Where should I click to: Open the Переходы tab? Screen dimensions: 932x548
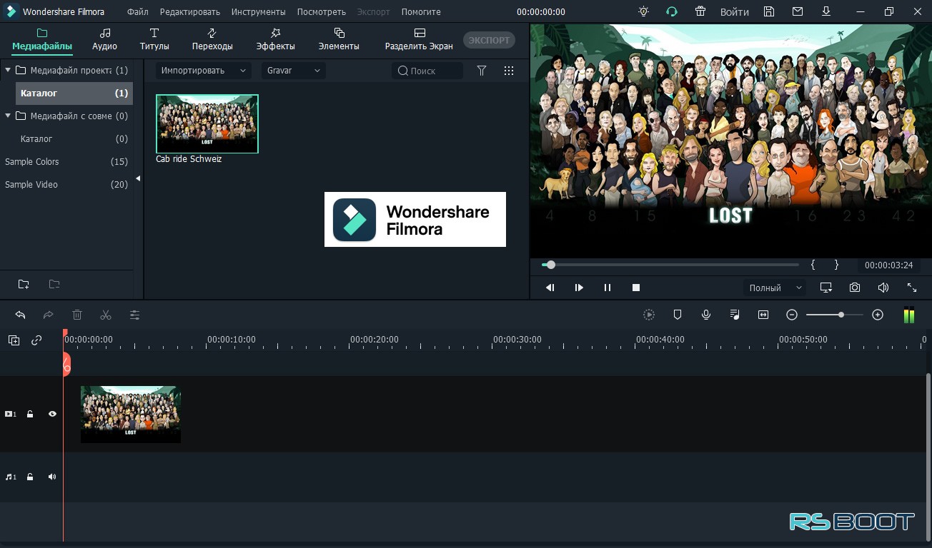tap(212, 40)
